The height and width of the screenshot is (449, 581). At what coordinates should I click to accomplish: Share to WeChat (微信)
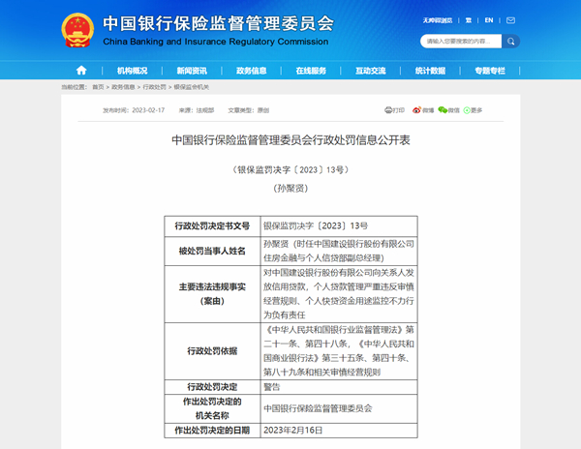tap(448, 110)
